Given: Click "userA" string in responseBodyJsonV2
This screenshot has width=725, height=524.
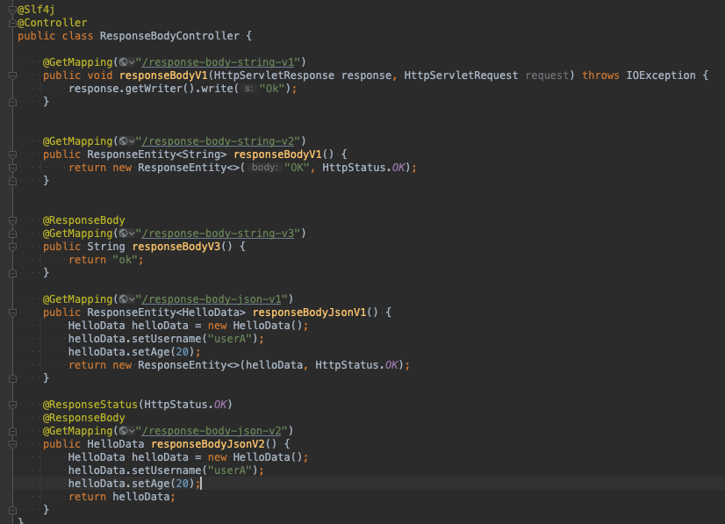Looking at the screenshot, I should (230, 470).
